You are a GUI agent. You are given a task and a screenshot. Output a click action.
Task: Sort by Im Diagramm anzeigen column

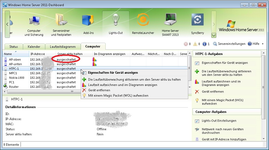111,54
